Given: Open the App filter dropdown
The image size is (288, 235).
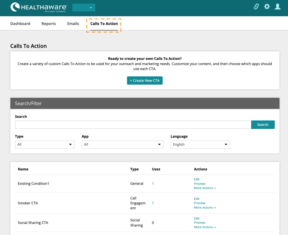Looking at the screenshot, I should (x=123, y=144).
